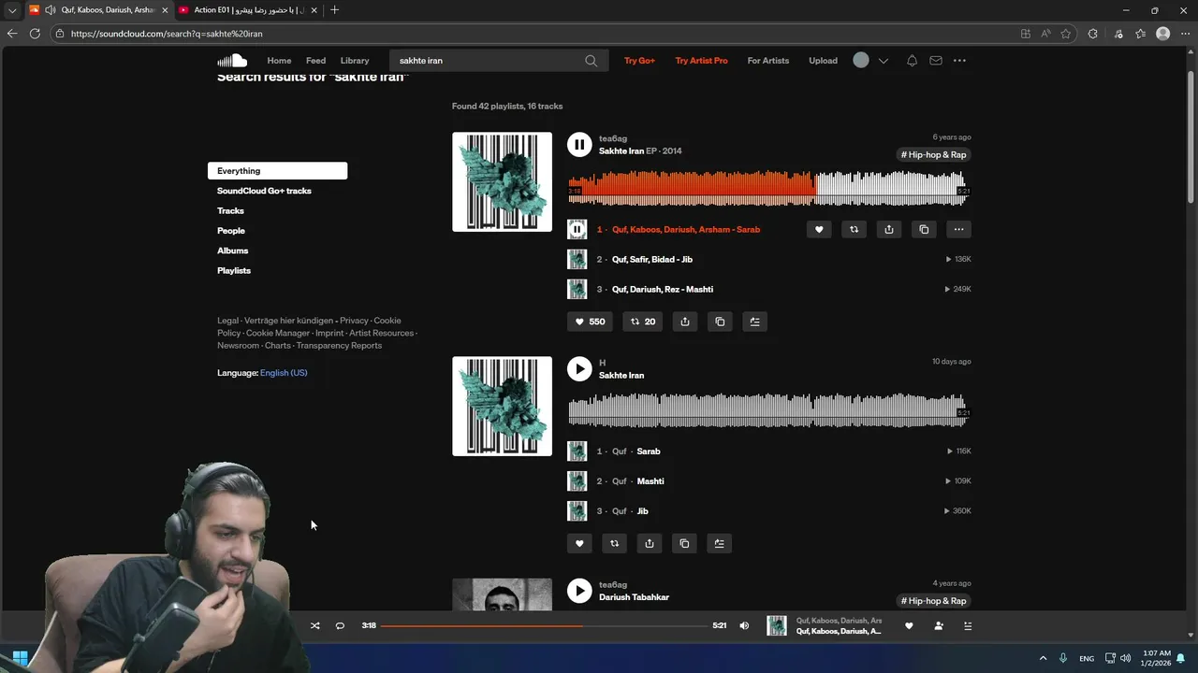Repost the Sarab track in row
Image resolution: width=1198 pixels, height=673 pixels.
pos(854,229)
